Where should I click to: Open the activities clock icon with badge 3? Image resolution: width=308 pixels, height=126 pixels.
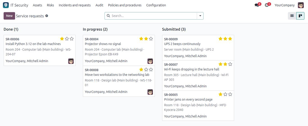(x=267, y=5)
